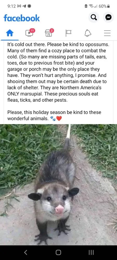Open Facebook search magnifier icon
Viewport: 117px width, 260px height.
click(94, 17)
